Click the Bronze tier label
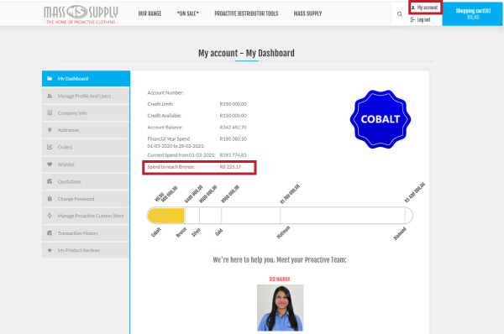This screenshot has height=334, width=504. tap(181, 232)
